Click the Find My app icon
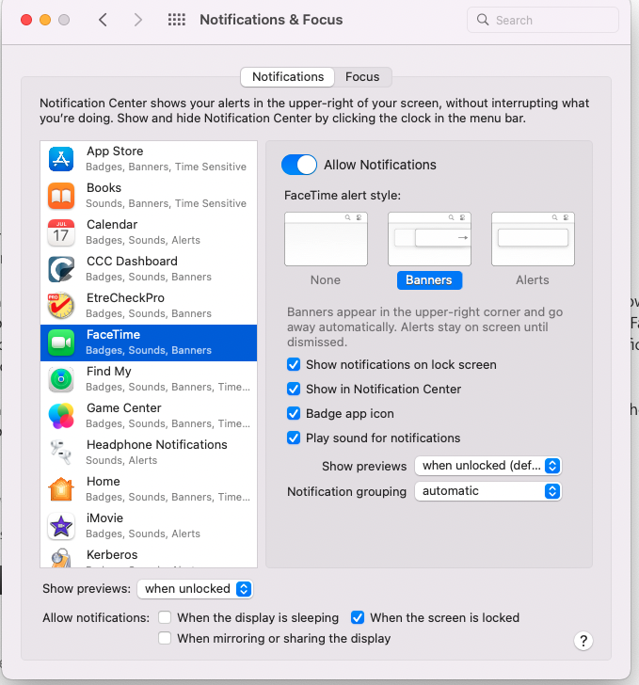 [x=61, y=379]
